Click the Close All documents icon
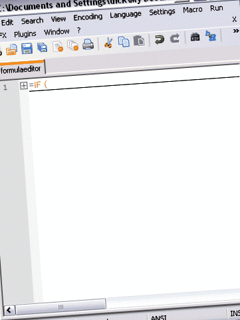The width and height of the screenshot is (240, 320). (73, 45)
